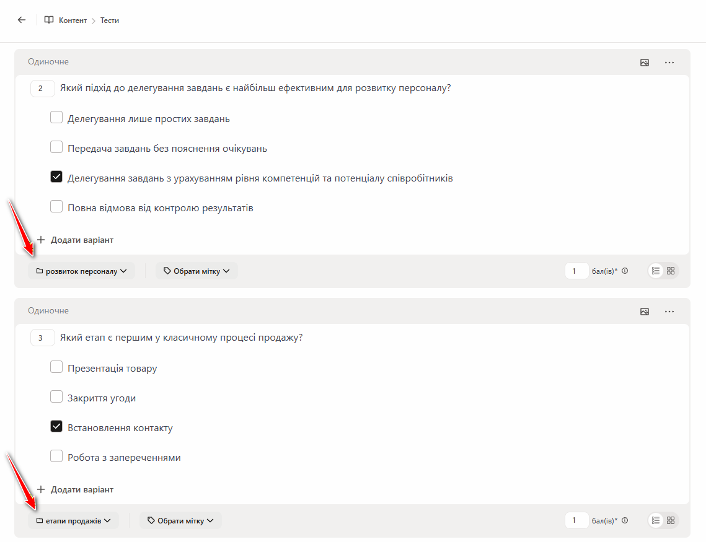Tick 'Презентація товару' checkbox
The width and height of the screenshot is (706, 542).
tap(56, 367)
